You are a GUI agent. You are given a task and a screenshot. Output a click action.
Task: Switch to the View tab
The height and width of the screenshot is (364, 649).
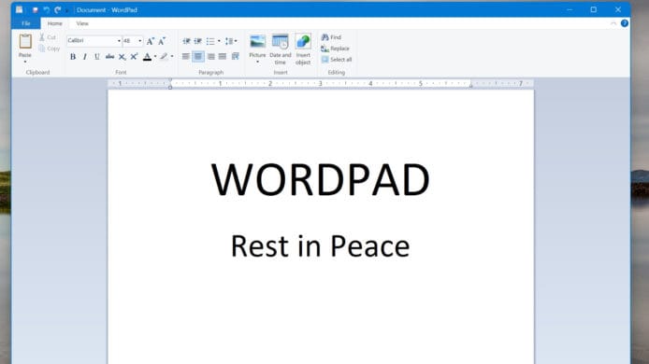tap(82, 23)
